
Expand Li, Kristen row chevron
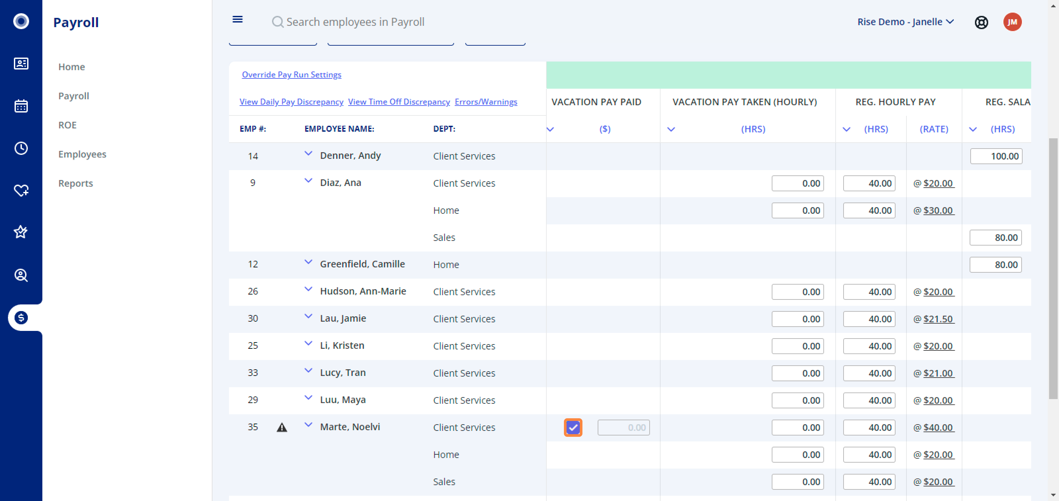308,343
